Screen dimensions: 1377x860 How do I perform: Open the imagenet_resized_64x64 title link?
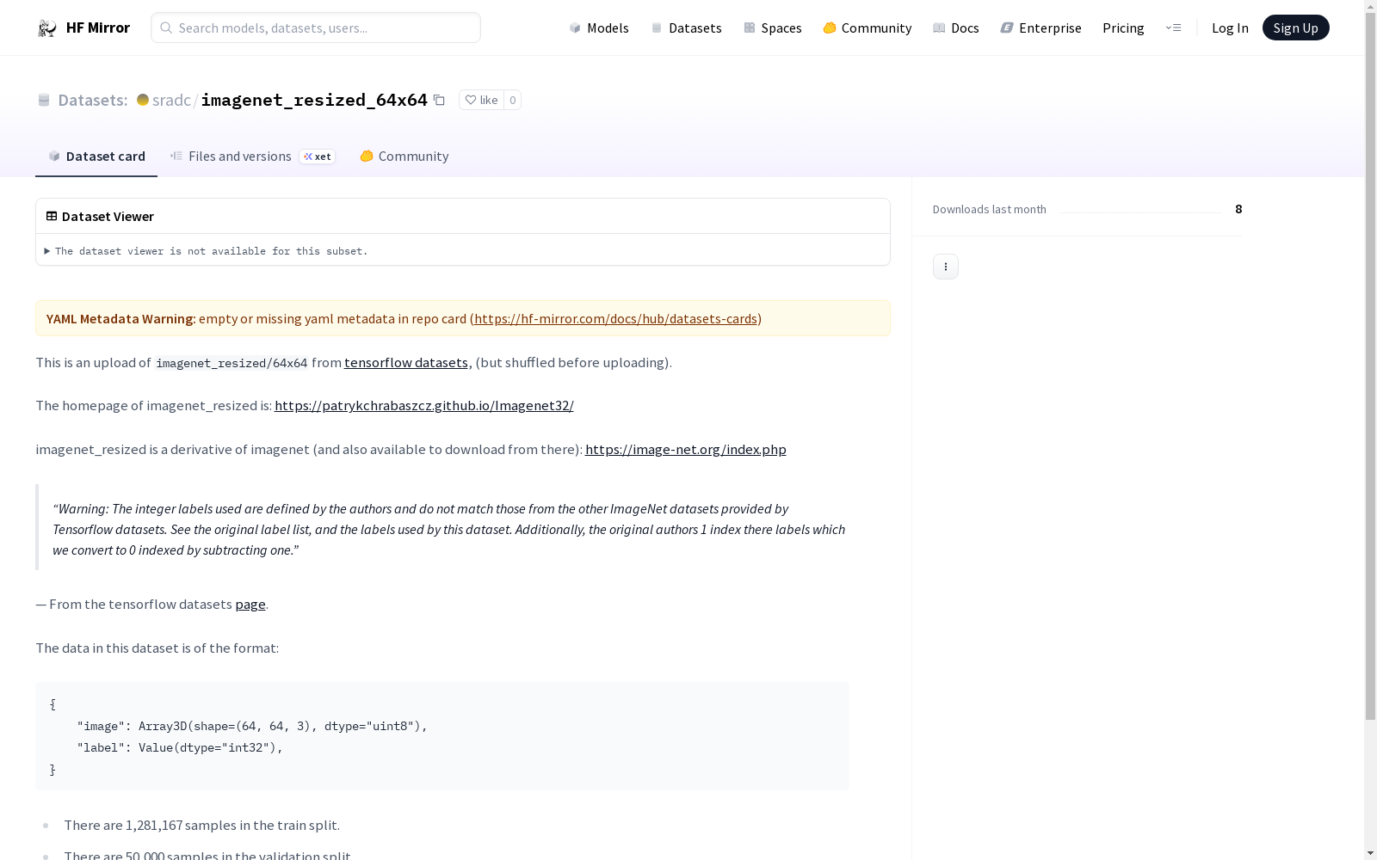tap(314, 100)
